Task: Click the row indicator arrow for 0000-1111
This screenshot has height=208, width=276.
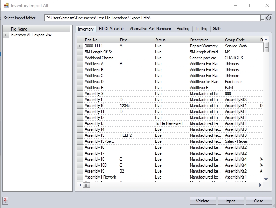Action: (80, 46)
